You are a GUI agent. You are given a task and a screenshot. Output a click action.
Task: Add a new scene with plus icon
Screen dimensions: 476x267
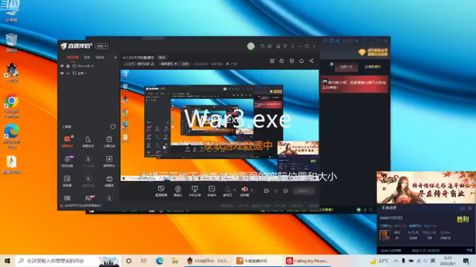tap(115, 57)
